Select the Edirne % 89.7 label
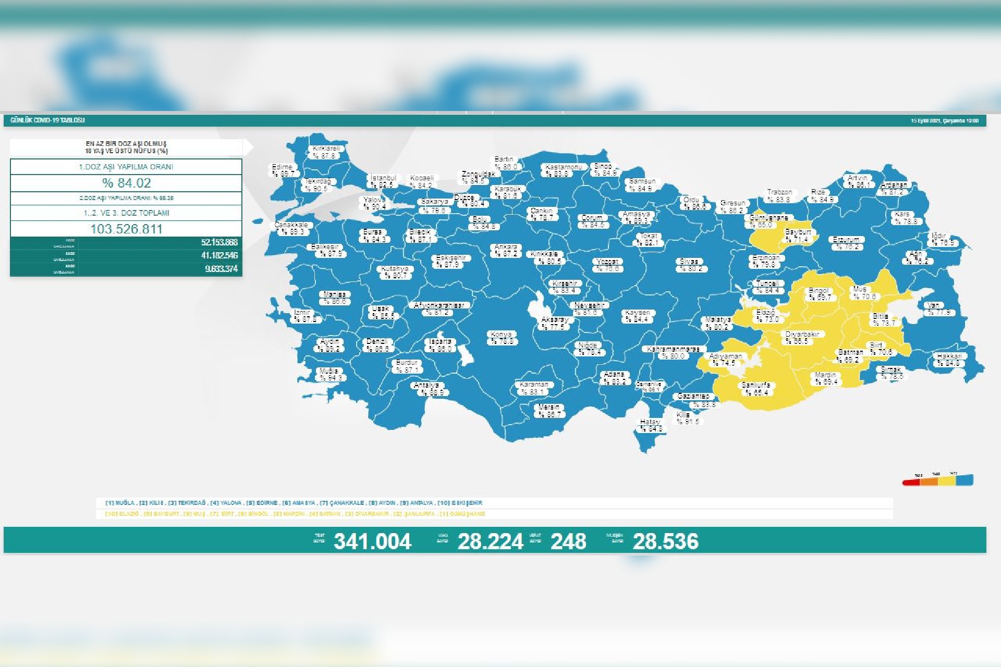Viewport: 1001px width, 667px height. 283,170
